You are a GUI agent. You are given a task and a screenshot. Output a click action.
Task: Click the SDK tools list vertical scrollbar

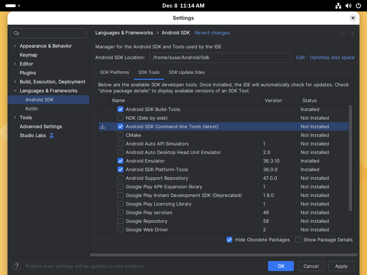click(x=351, y=158)
